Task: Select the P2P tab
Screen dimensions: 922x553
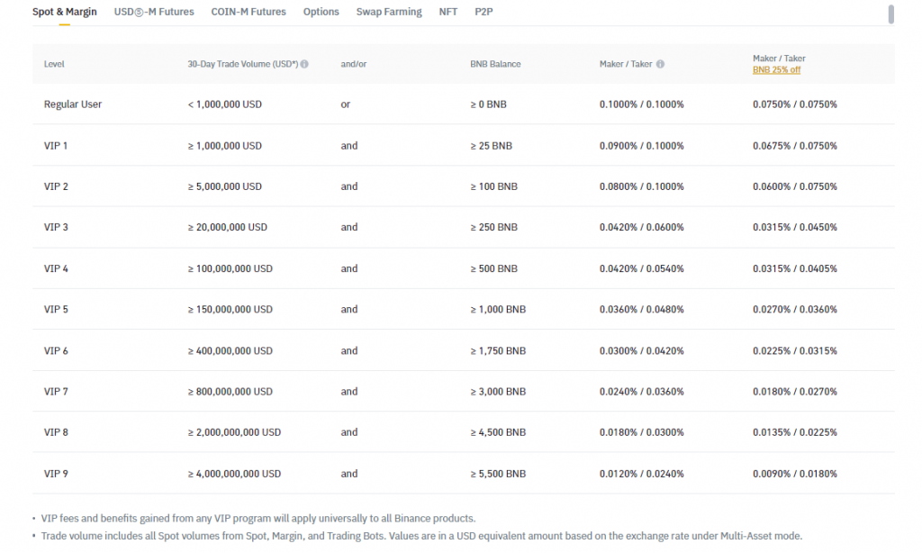Action: 484,12
